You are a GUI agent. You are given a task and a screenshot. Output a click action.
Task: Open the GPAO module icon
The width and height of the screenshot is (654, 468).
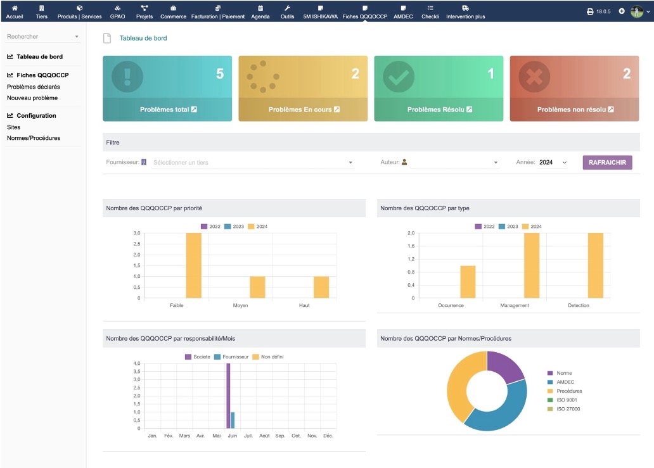[117, 11]
